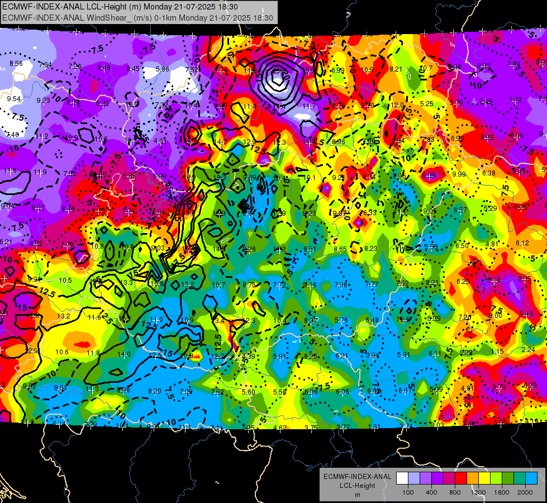This screenshot has width=547, height=503.
Task: Click the legend 'LCL-Height' caption
Action: pos(357,486)
